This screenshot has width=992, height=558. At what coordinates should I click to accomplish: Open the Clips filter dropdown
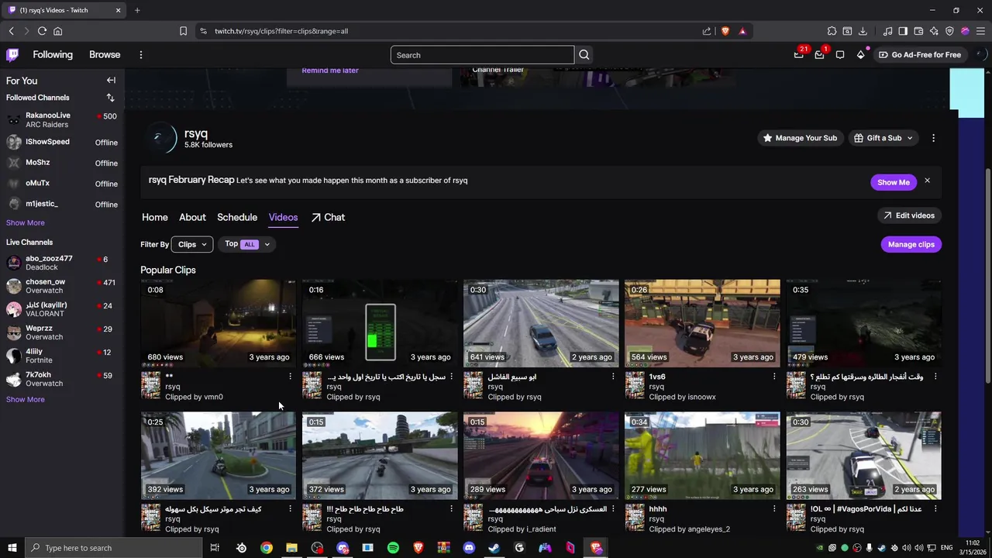coord(192,244)
